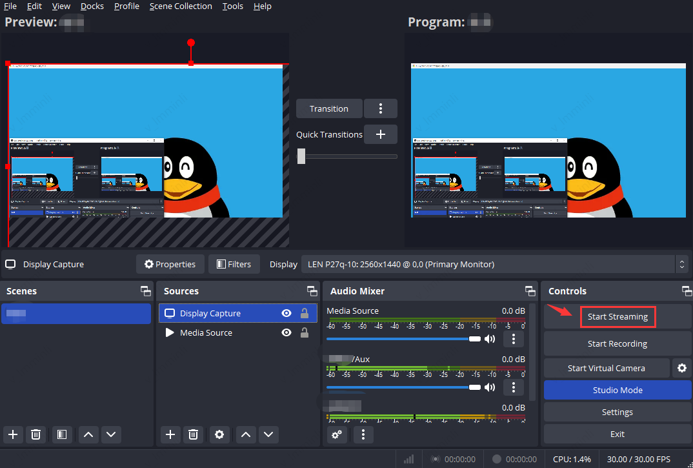Click the Audio Mixer vertical scrollbar
Screen dimensions: 693x468
click(x=532, y=352)
